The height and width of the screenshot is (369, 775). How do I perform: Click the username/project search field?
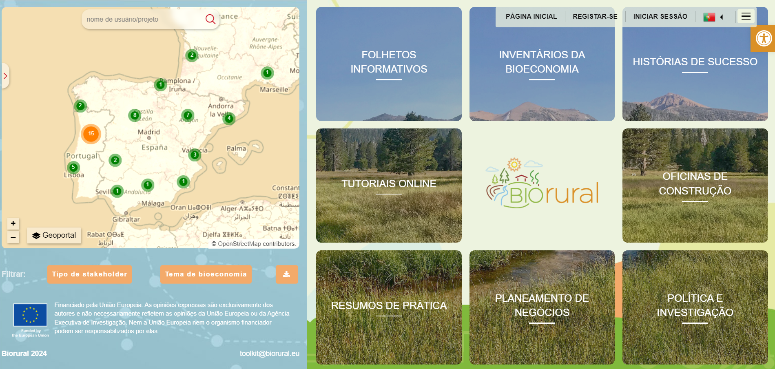pyautogui.click(x=143, y=19)
